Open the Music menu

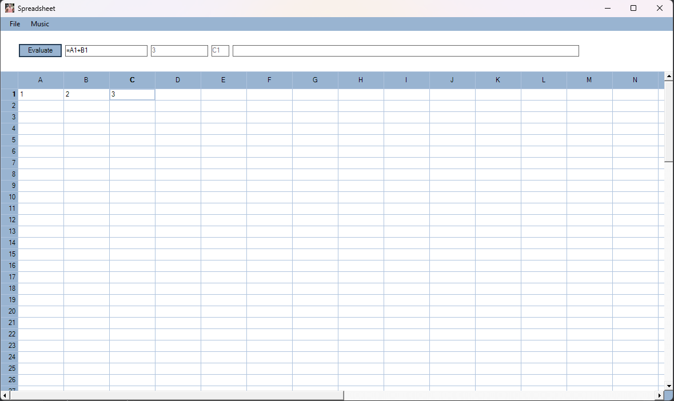(40, 24)
